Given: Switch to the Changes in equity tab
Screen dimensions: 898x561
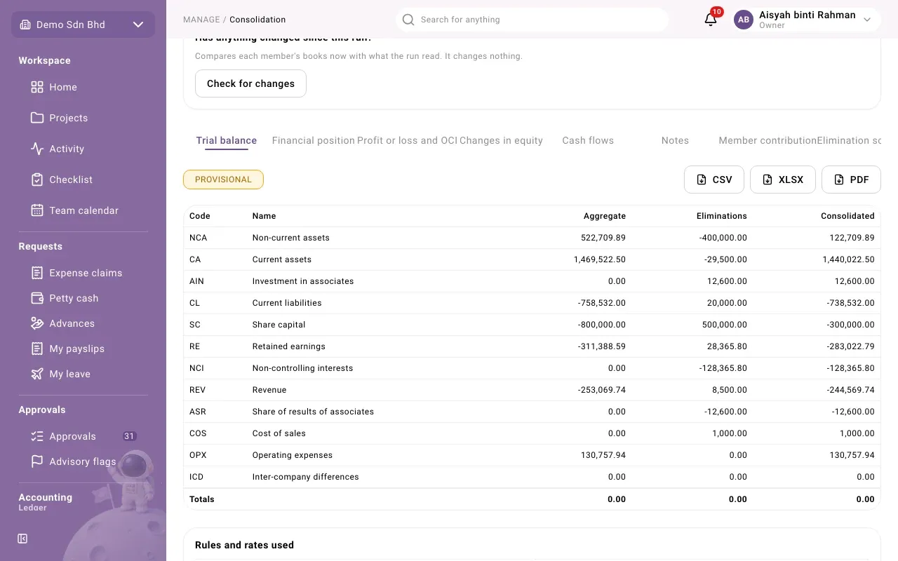Looking at the screenshot, I should 502,140.
